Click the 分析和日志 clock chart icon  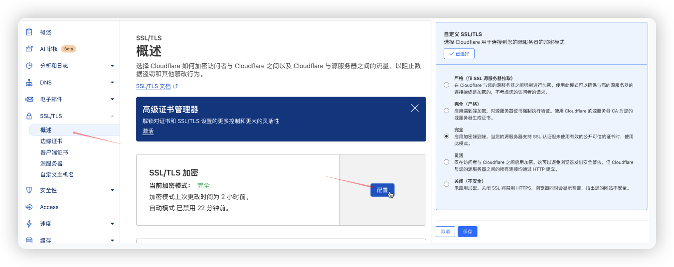[x=29, y=66]
